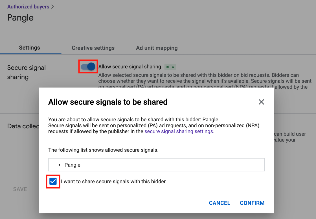Click the "Allow secure signals to be shared" heading

pos(108,102)
